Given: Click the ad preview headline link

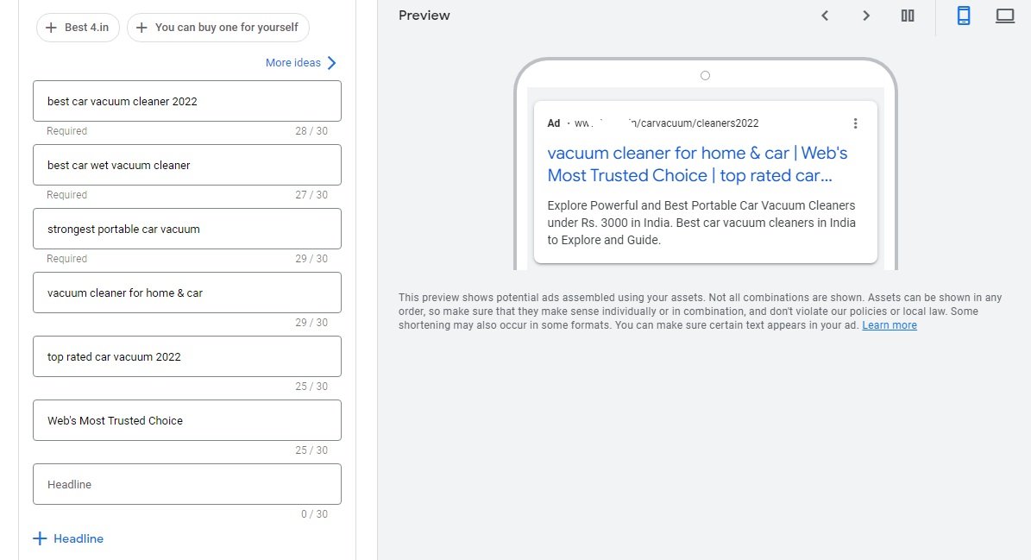Looking at the screenshot, I should [697, 164].
